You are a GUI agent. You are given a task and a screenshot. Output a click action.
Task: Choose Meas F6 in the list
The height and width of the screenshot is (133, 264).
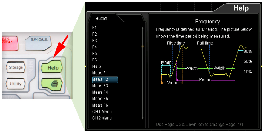click(x=100, y=105)
